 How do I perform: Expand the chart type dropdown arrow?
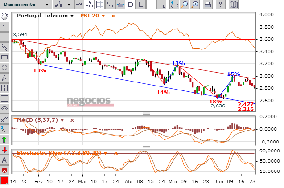69,4
